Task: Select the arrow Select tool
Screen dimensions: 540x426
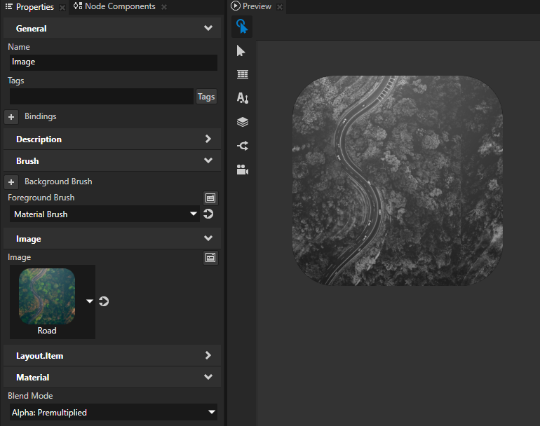Action: click(x=242, y=50)
